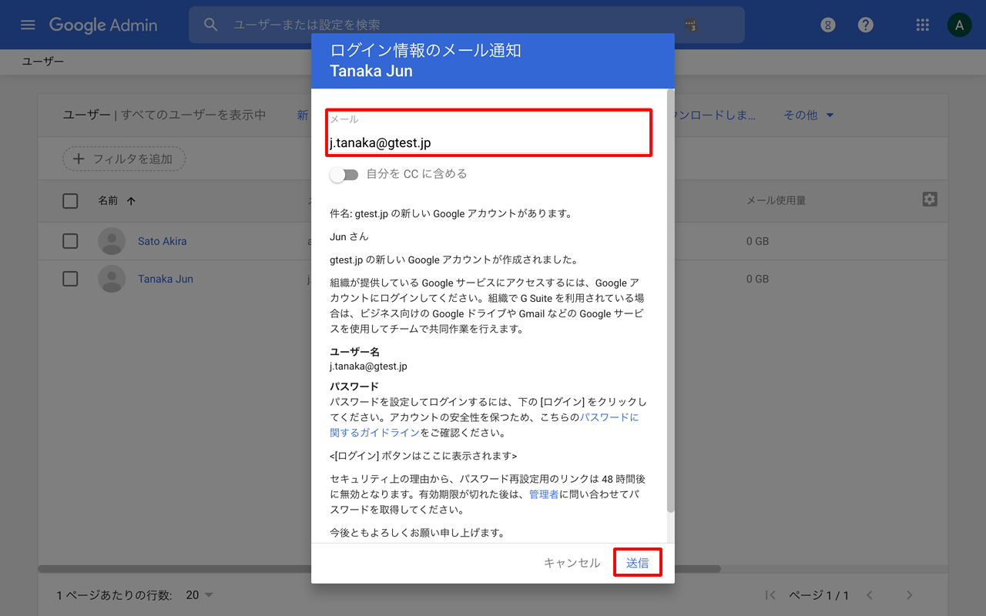Click the dialog vertical scrollbar
The width and height of the screenshot is (986, 616).
point(670,300)
